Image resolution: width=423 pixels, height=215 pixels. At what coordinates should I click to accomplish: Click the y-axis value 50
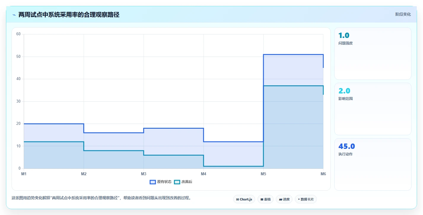coord(18,56)
